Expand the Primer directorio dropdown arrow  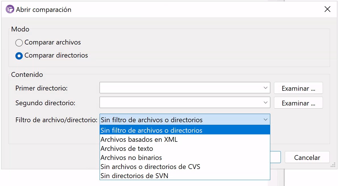point(265,88)
